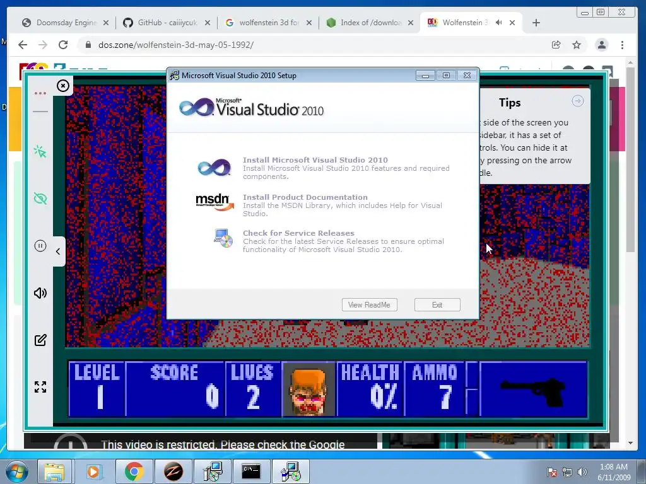Enter fullscreen with expand arrows icon
This screenshot has height=484, width=646.
[40, 387]
